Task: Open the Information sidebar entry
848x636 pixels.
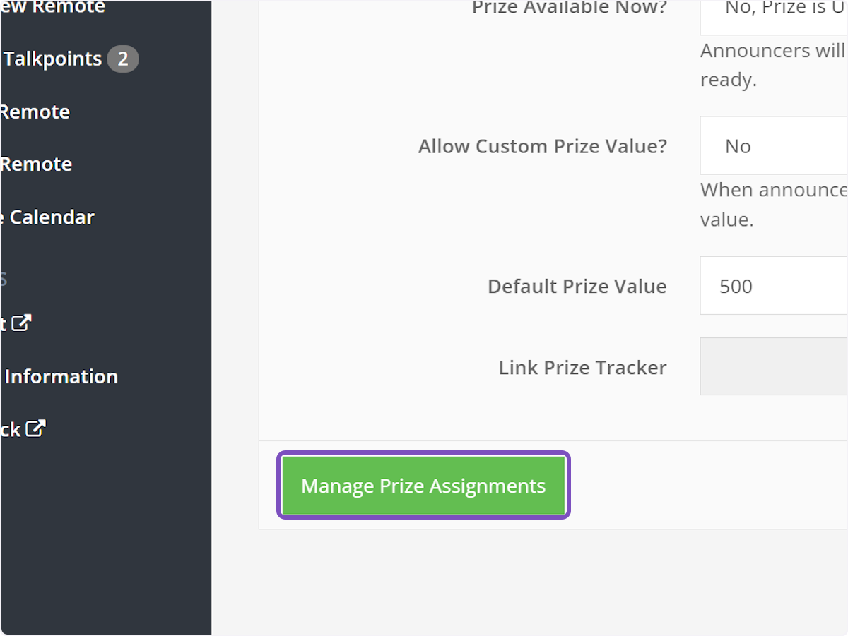Action: 61,376
